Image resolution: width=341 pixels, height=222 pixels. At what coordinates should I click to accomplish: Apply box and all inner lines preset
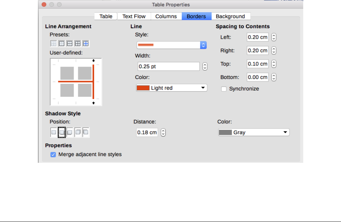click(x=78, y=44)
